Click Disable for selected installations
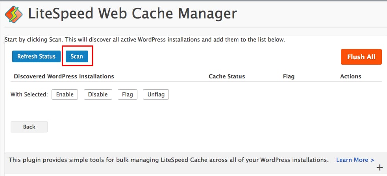 click(x=98, y=94)
